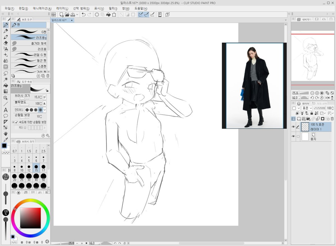Toggle 속도에 의한 손떨림 보정 checkbox
This screenshot has width=336, height=246.
pos(16,122)
